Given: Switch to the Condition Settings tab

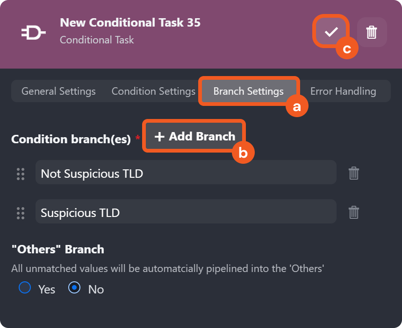Looking at the screenshot, I should tap(153, 91).
